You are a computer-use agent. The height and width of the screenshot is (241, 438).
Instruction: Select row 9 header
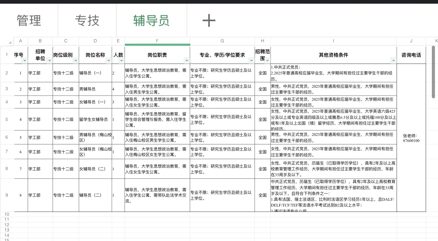coord(7,195)
